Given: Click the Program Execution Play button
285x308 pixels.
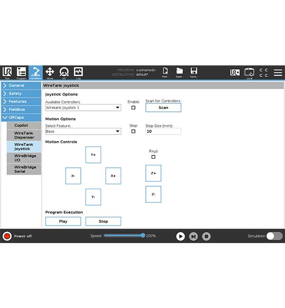Looking at the screenshot, I should coord(63,221).
